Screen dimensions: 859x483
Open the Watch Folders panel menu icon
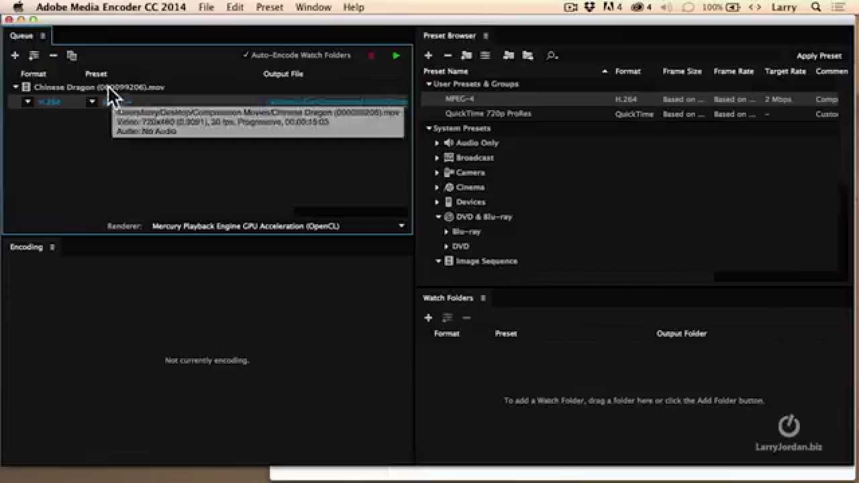click(483, 298)
